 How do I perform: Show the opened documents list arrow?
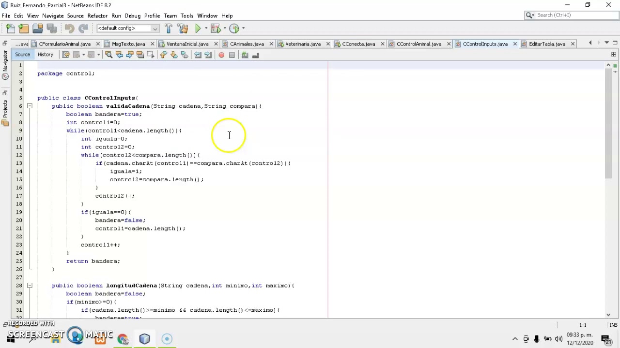[x=606, y=43]
